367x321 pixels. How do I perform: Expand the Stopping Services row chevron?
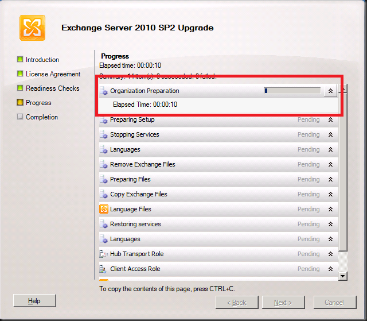[x=330, y=135]
